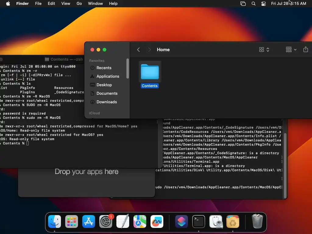
Task: Click the 'Drop your apps here' area
Action: tap(87, 172)
